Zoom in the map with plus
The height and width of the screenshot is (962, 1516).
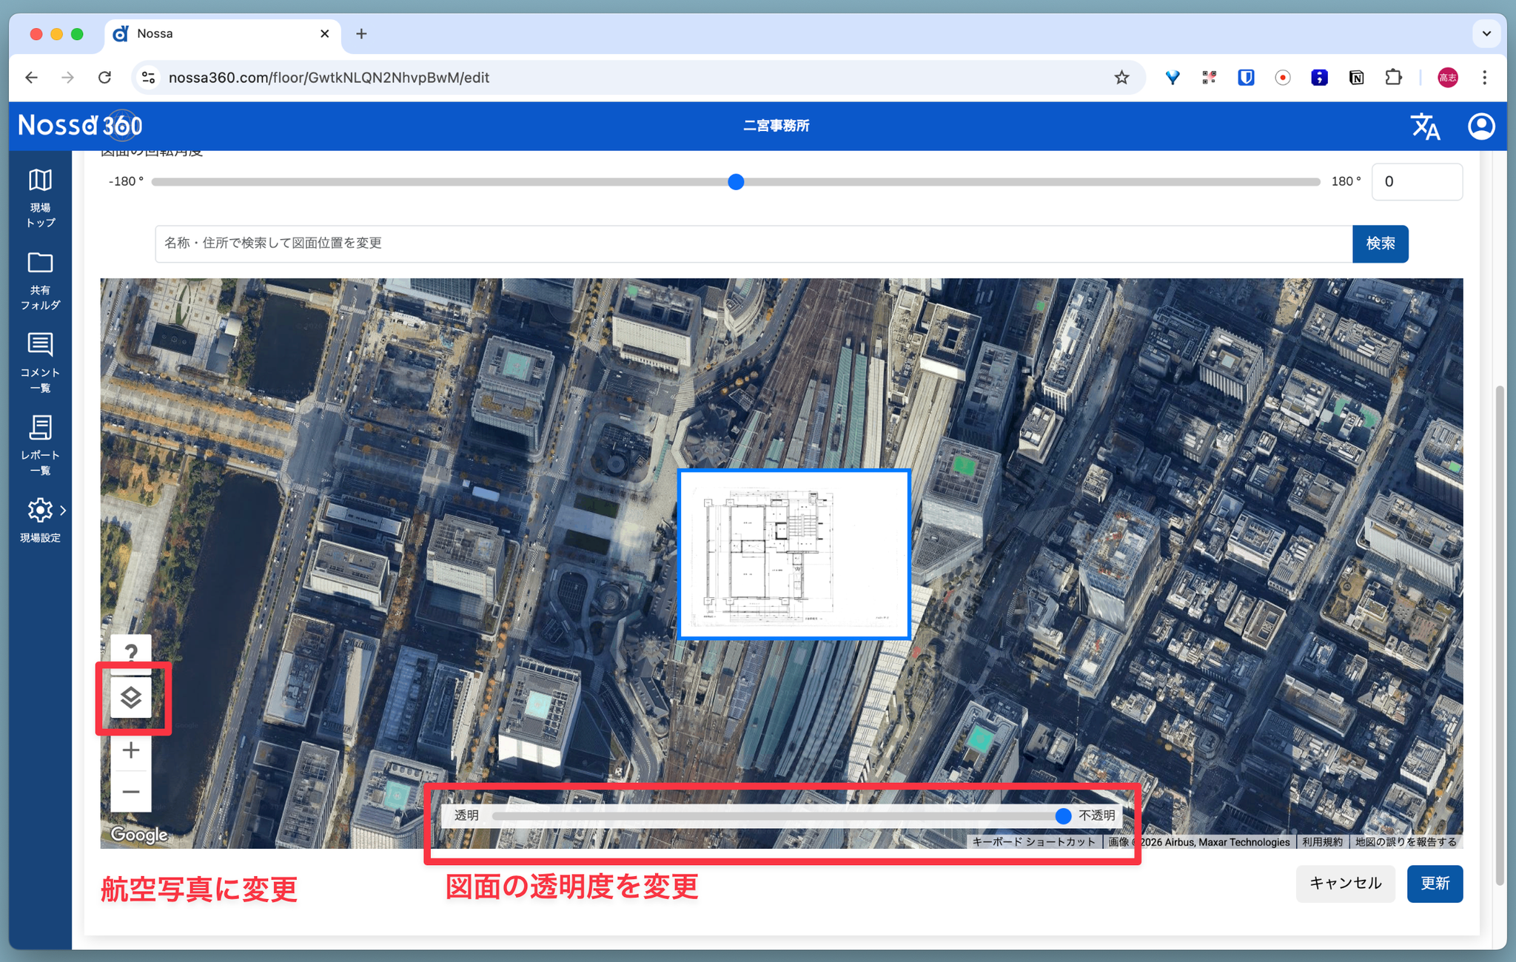tap(131, 750)
